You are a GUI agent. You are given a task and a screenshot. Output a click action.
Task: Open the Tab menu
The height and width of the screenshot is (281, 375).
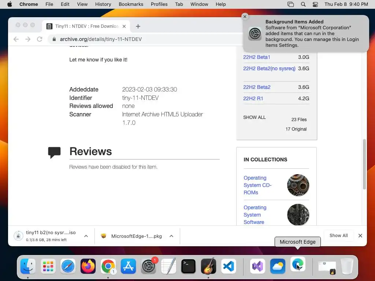pyautogui.click(x=179, y=4)
